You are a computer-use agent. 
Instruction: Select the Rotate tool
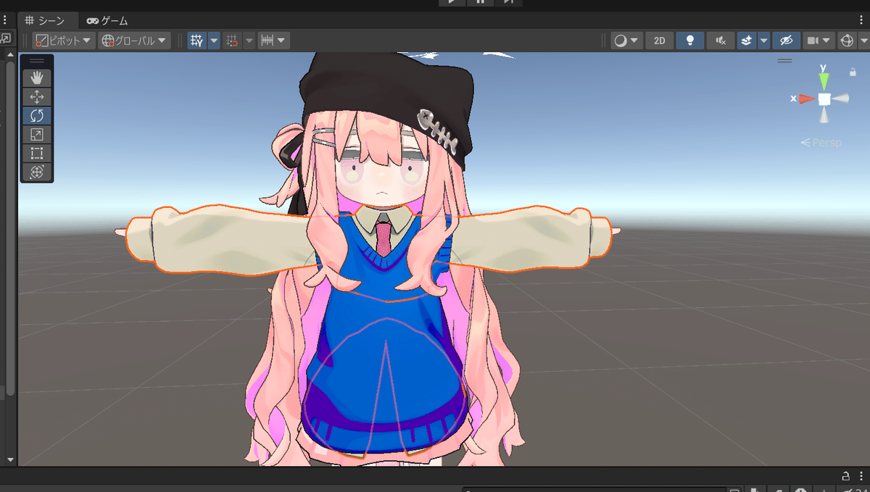coord(37,115)
